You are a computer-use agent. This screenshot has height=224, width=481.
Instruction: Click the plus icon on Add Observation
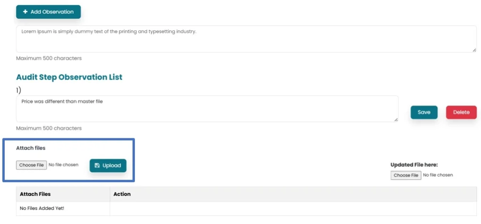click(x=25, y=12)
